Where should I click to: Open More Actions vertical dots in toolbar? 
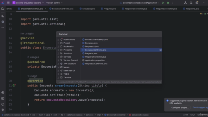point(173,3)
